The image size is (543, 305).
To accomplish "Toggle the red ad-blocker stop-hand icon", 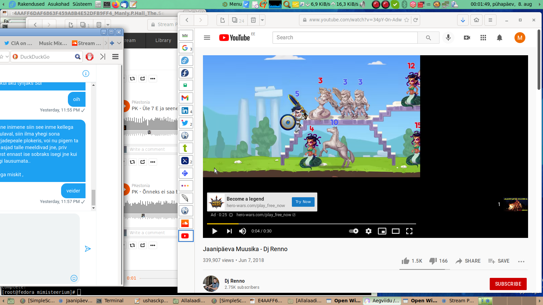I will tap(90, 57).
